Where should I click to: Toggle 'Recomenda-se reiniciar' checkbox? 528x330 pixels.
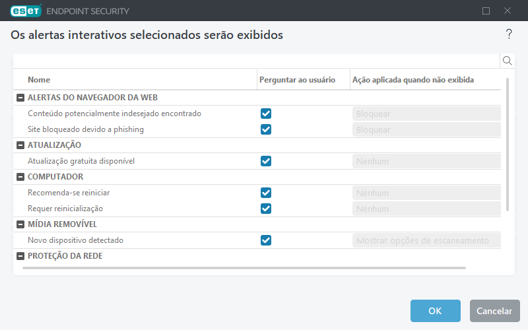click(x=266, y=193)
